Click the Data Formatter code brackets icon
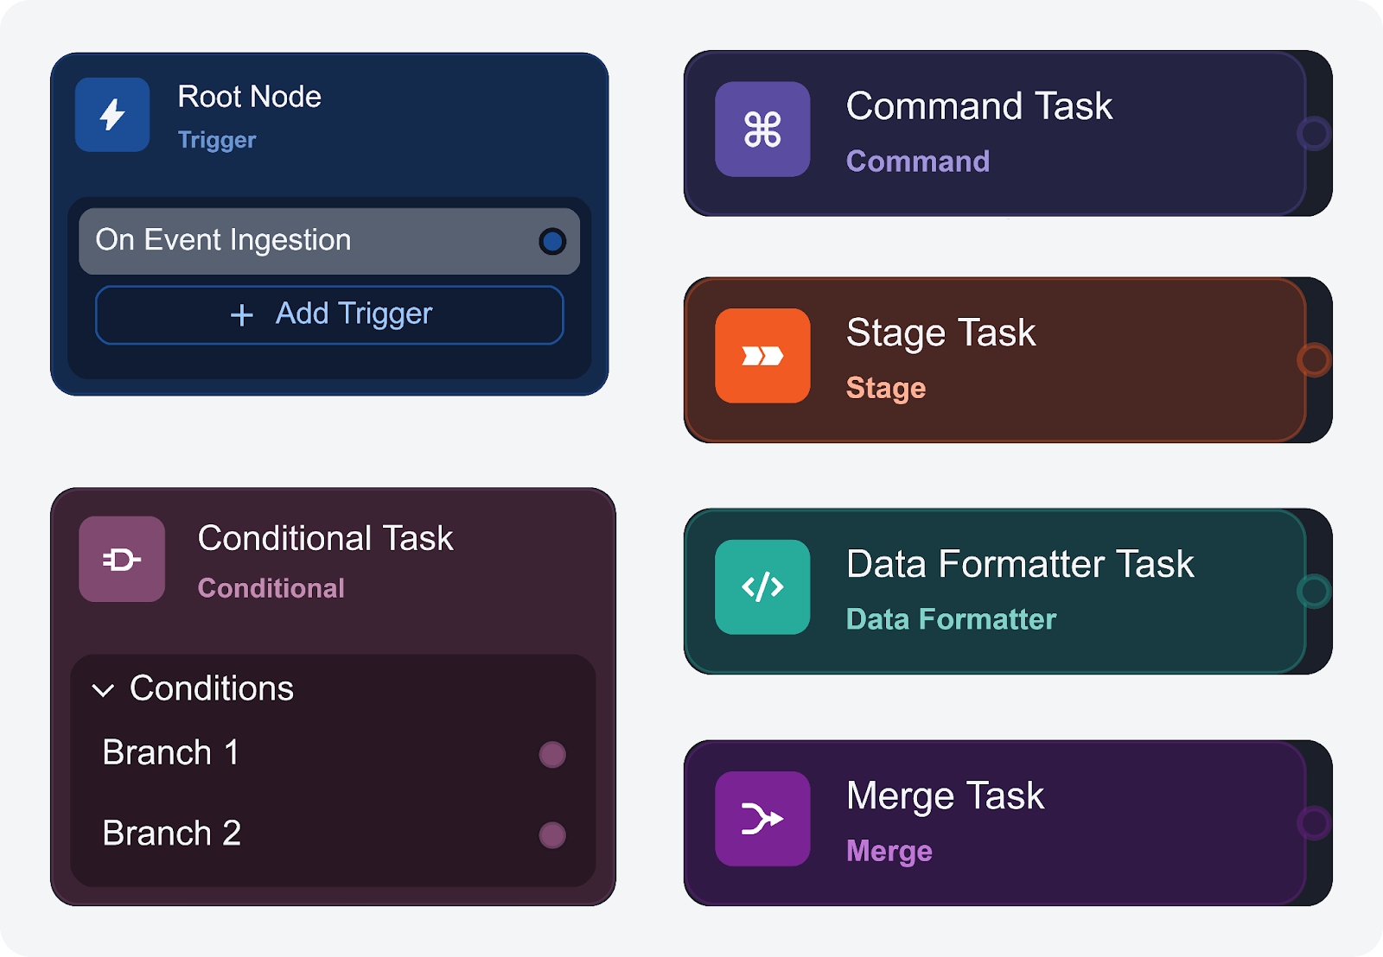Image resolution: width=1383 pixels, height=957 pixels. click(762, 587)
